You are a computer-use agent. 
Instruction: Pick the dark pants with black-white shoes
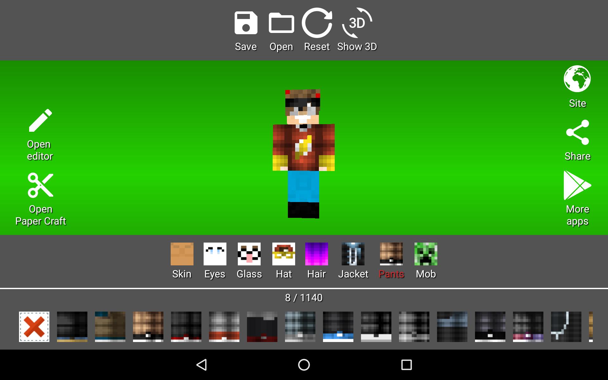point(490,327)
